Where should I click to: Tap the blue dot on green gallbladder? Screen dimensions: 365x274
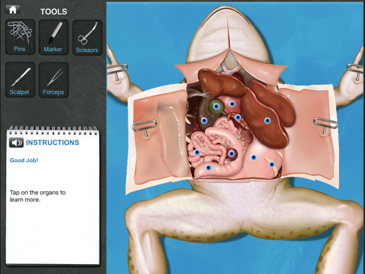[216, 107]
